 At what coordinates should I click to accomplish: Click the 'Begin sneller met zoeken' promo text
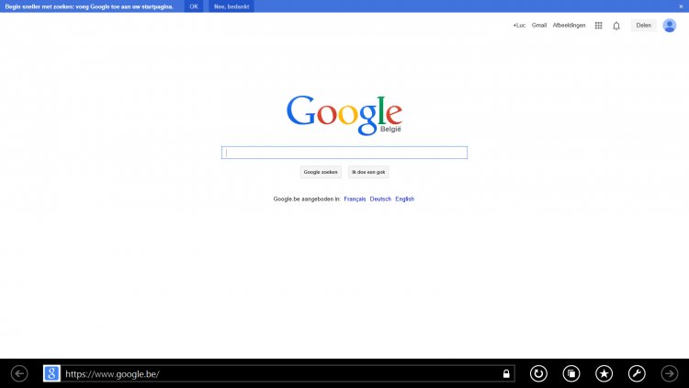pos(89,6)
